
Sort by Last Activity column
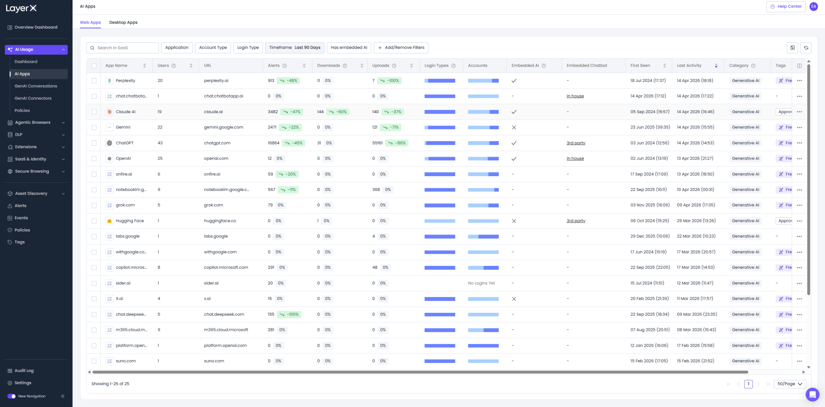click(716, 66)
